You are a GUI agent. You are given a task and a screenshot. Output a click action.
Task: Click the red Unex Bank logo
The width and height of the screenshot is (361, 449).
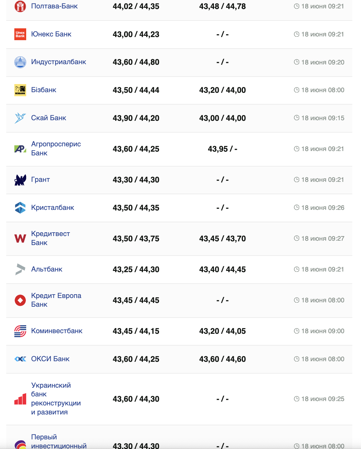(20, 34)
